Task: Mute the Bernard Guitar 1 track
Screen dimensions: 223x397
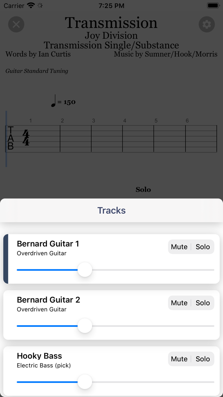Action: (179, 247)
